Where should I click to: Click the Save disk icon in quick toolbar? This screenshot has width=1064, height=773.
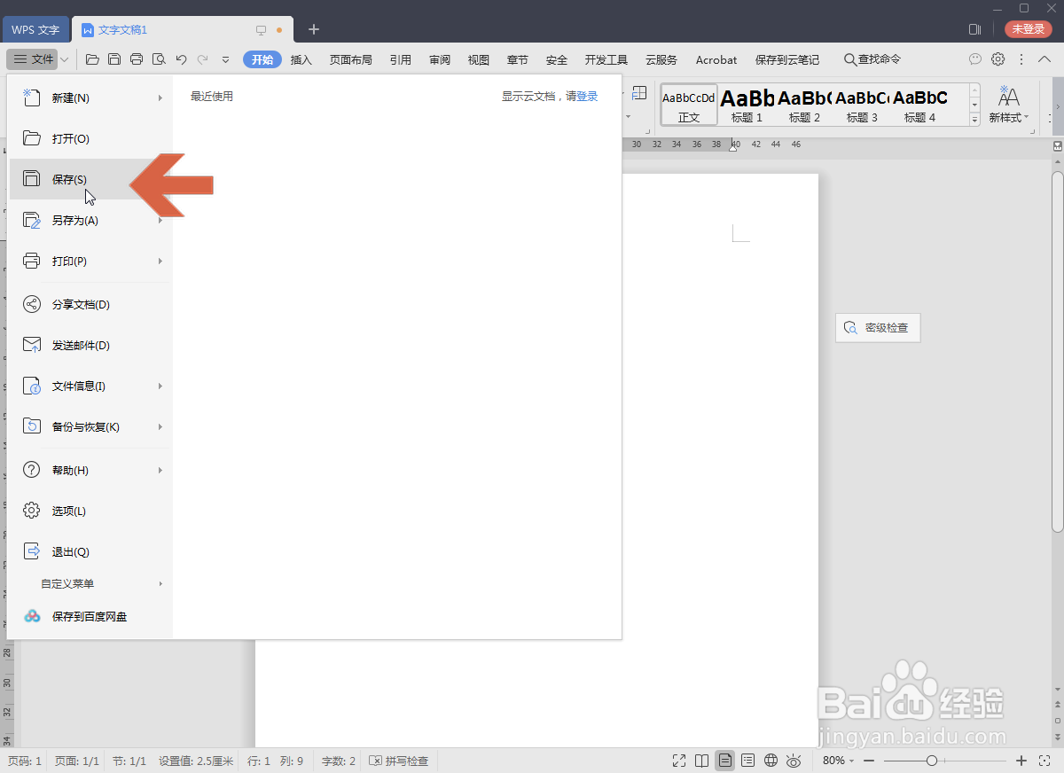click(114, 59)
